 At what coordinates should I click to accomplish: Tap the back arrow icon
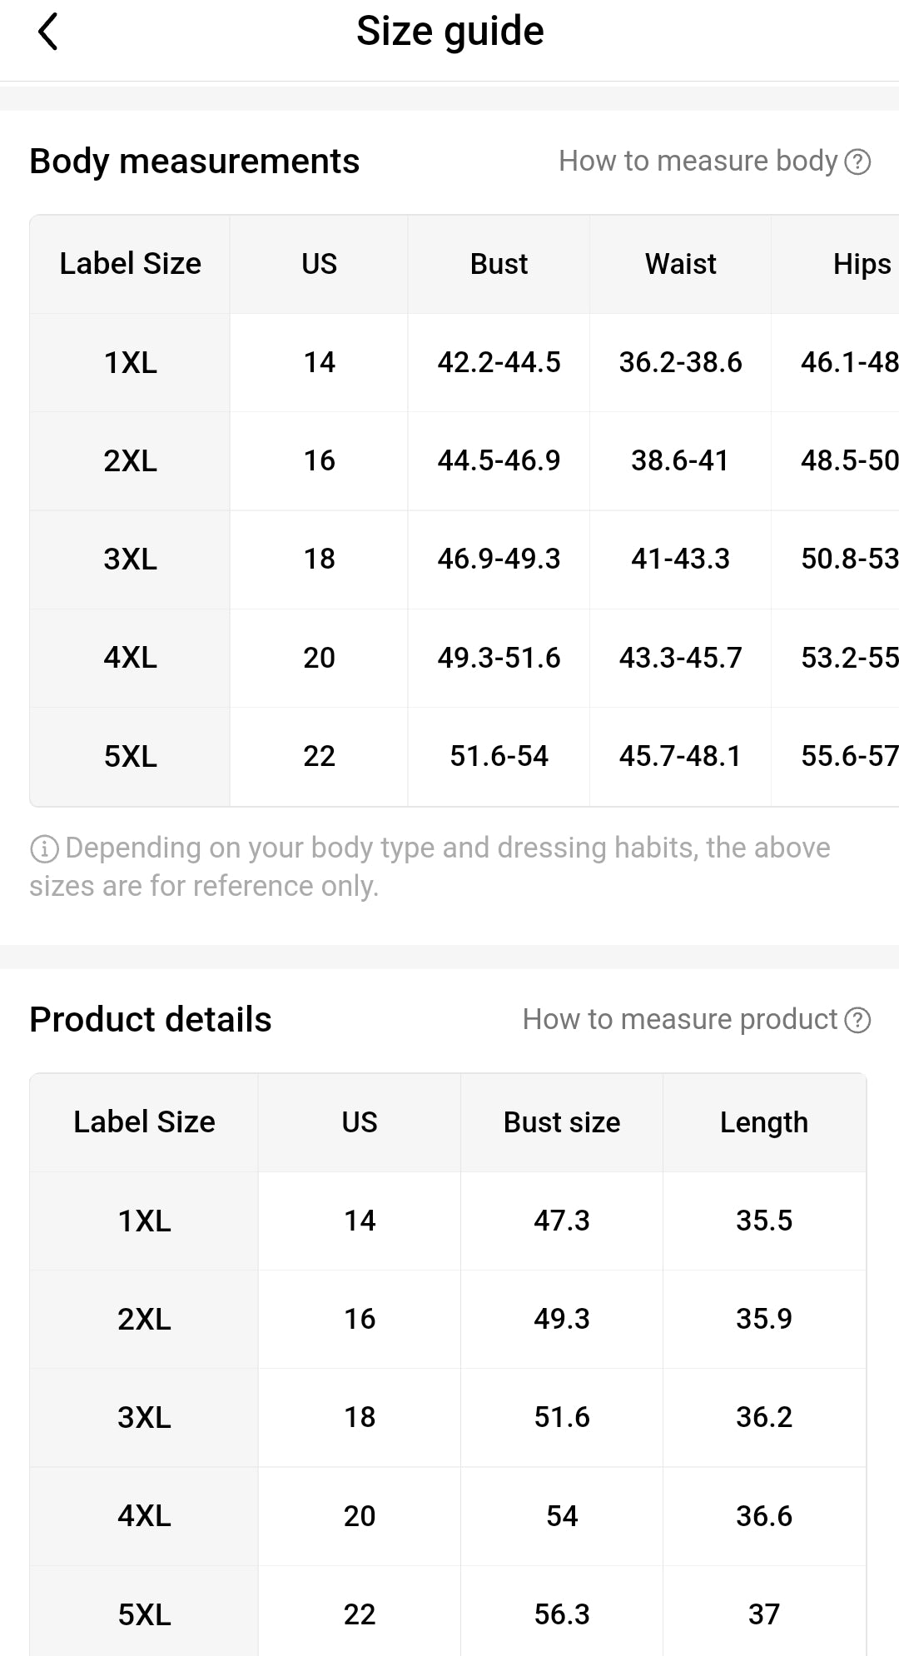48,32
